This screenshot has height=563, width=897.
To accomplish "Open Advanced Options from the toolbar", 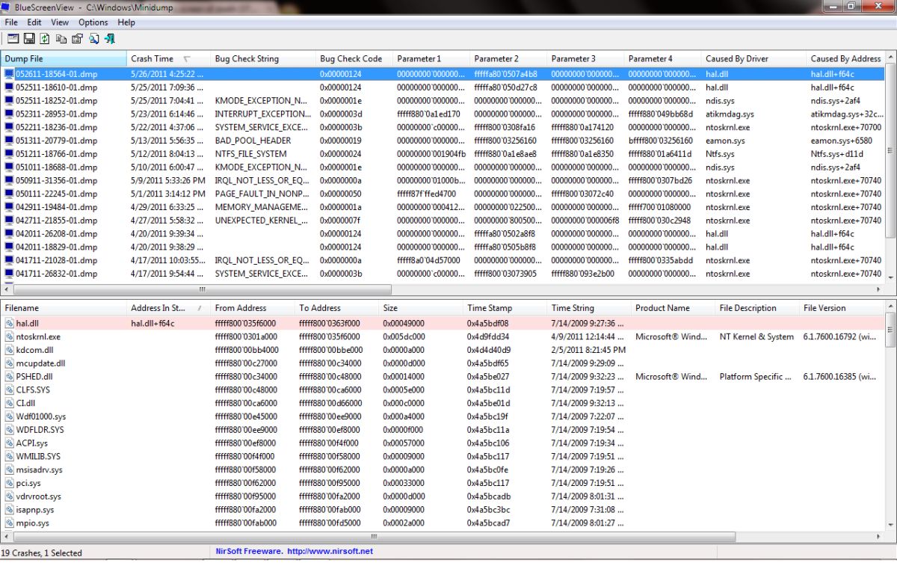I will click(x=13, y=38).
